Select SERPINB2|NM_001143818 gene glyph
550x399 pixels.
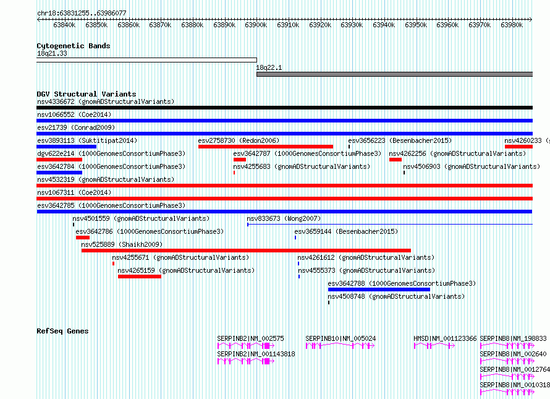click(246, 361)
